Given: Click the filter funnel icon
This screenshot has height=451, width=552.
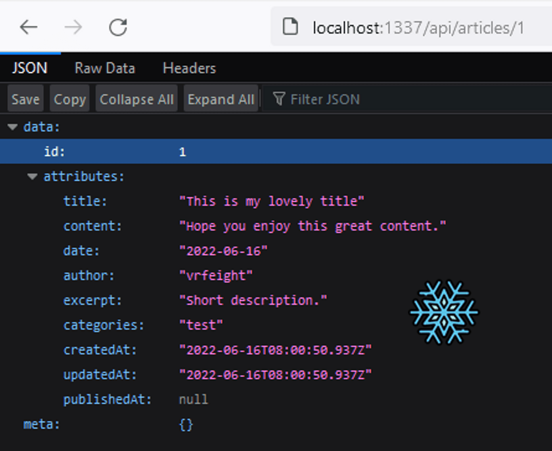Looking at the screenshot, I should [279, 99].
